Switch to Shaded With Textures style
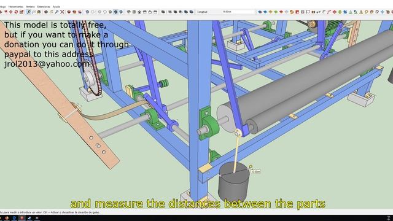This screenshot has width=393, height=221. pyautogui.click(x=115, y=12)
